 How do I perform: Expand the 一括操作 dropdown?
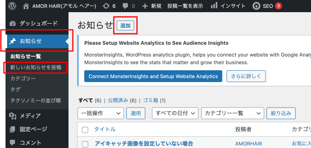click(x=101, y=113)
